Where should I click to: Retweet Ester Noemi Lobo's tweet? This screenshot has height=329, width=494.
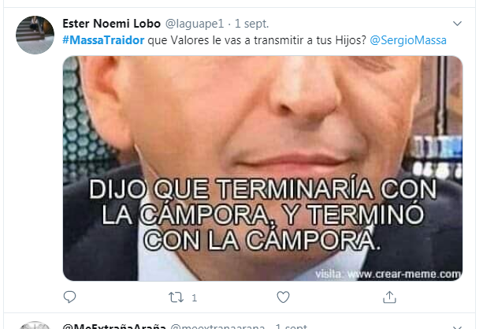(176, 297)
